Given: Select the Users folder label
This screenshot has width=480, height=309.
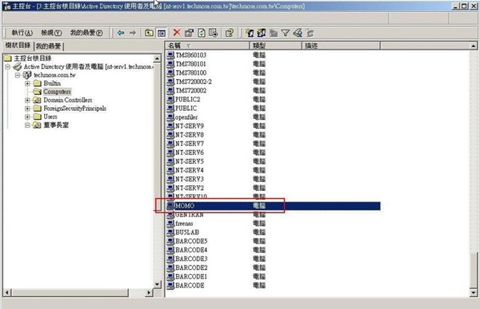Looking at the screenshot, I should pyautogui.click(x=50, y=117).
